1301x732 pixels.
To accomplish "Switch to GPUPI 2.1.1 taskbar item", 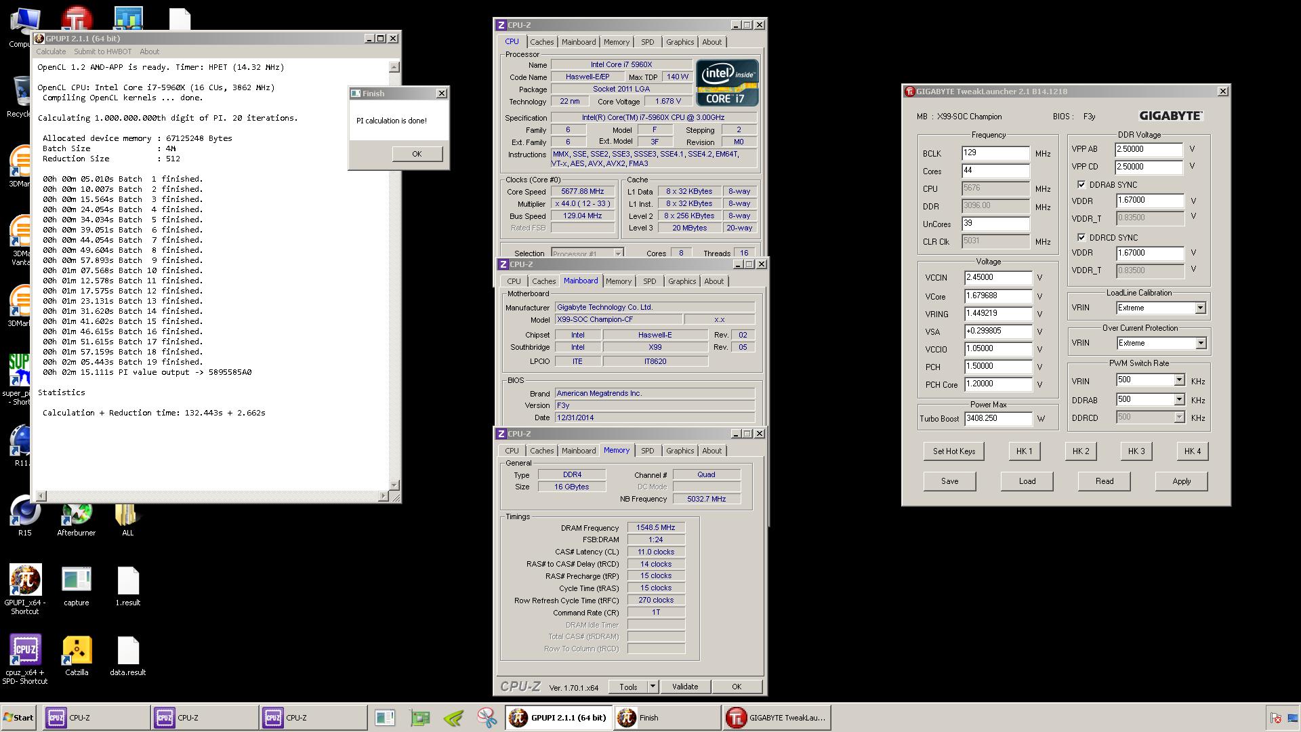I will [558, 717].
